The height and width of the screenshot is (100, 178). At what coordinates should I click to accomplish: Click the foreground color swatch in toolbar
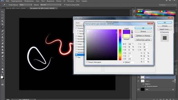point(2,77)
